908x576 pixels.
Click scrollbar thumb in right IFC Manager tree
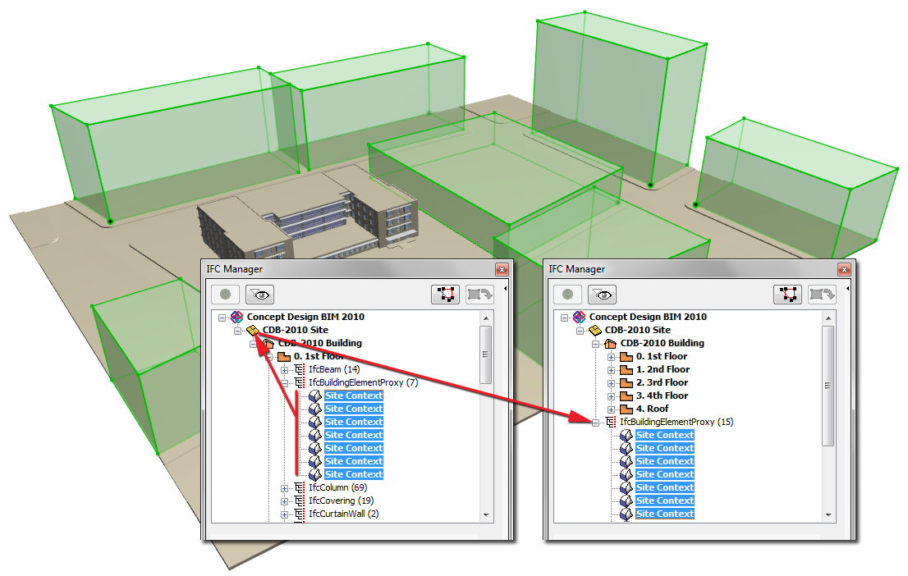(x=828, y=386)
